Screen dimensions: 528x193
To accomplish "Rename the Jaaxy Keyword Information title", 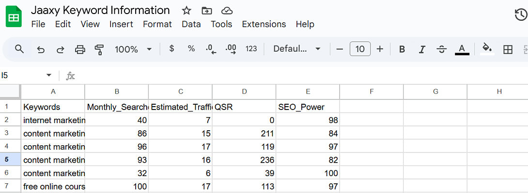I will click(100, 11).
